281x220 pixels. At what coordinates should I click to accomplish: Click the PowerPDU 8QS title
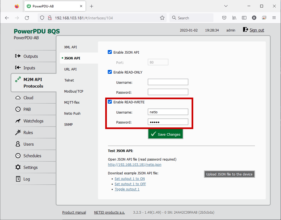point(37,31)
